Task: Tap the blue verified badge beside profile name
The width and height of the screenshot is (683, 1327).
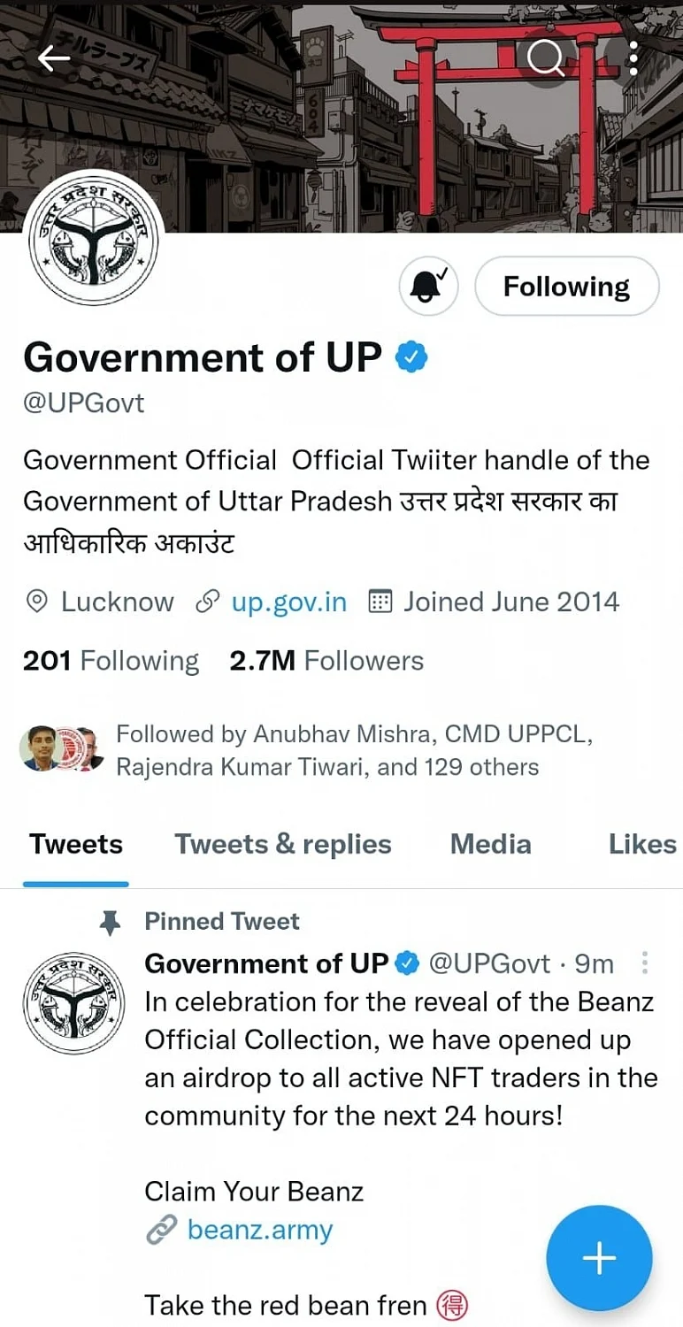Action: click(x=411, y=357)
